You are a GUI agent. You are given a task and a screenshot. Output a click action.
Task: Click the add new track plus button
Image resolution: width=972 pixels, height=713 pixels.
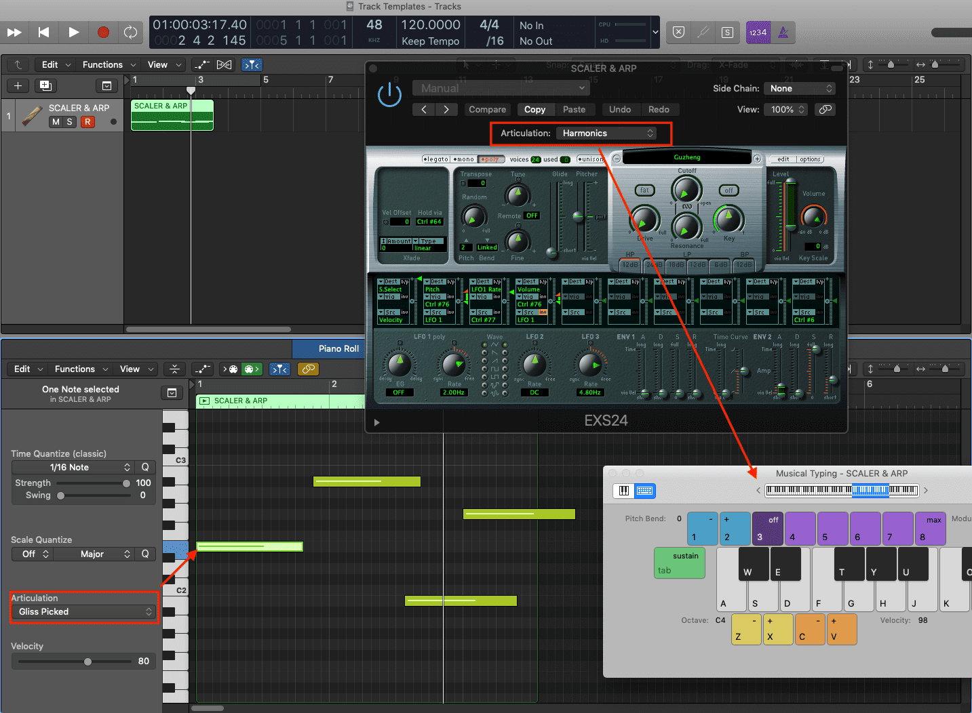click(18, 85)
